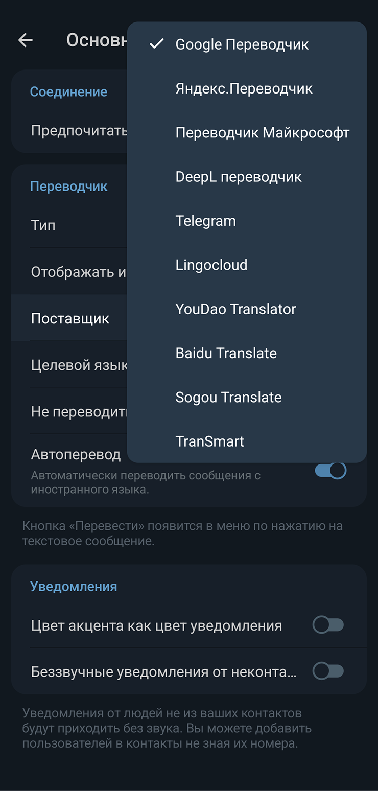Select Яндекс.Переводчик from the list
The width and height of the screenshot is (378, 791).
244,89
